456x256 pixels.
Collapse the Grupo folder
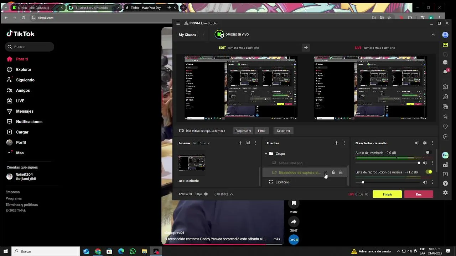click(x=266, y=154)
